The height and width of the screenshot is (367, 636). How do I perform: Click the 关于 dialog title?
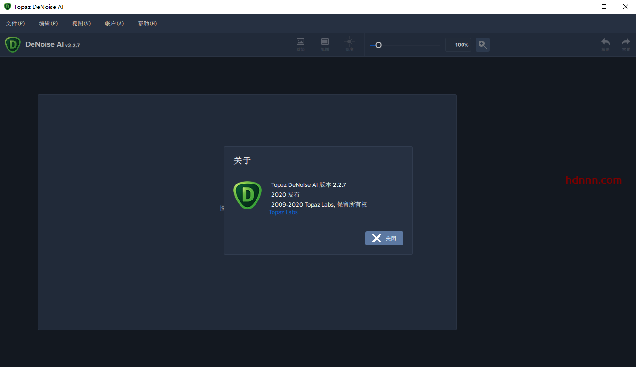click(242, 160)
